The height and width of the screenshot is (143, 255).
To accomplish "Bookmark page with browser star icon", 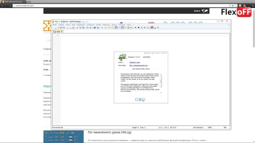I will (236, 6).
